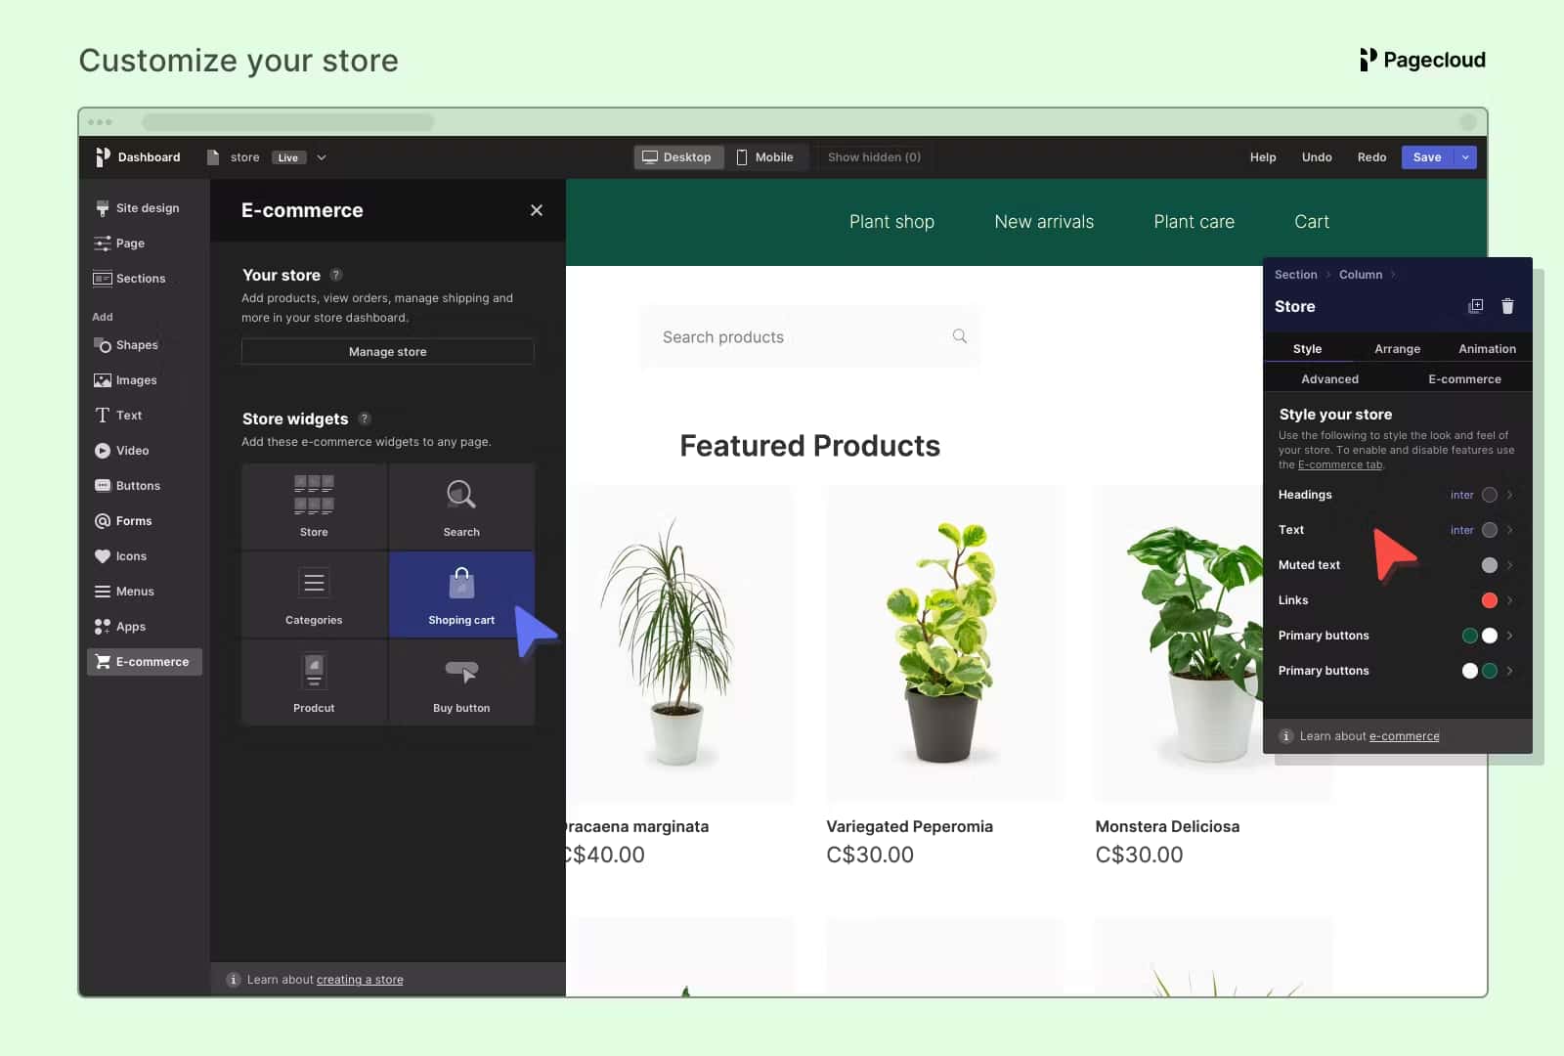Open the Apps item
Viewport: 1564px width, 1056px height.
119,627
